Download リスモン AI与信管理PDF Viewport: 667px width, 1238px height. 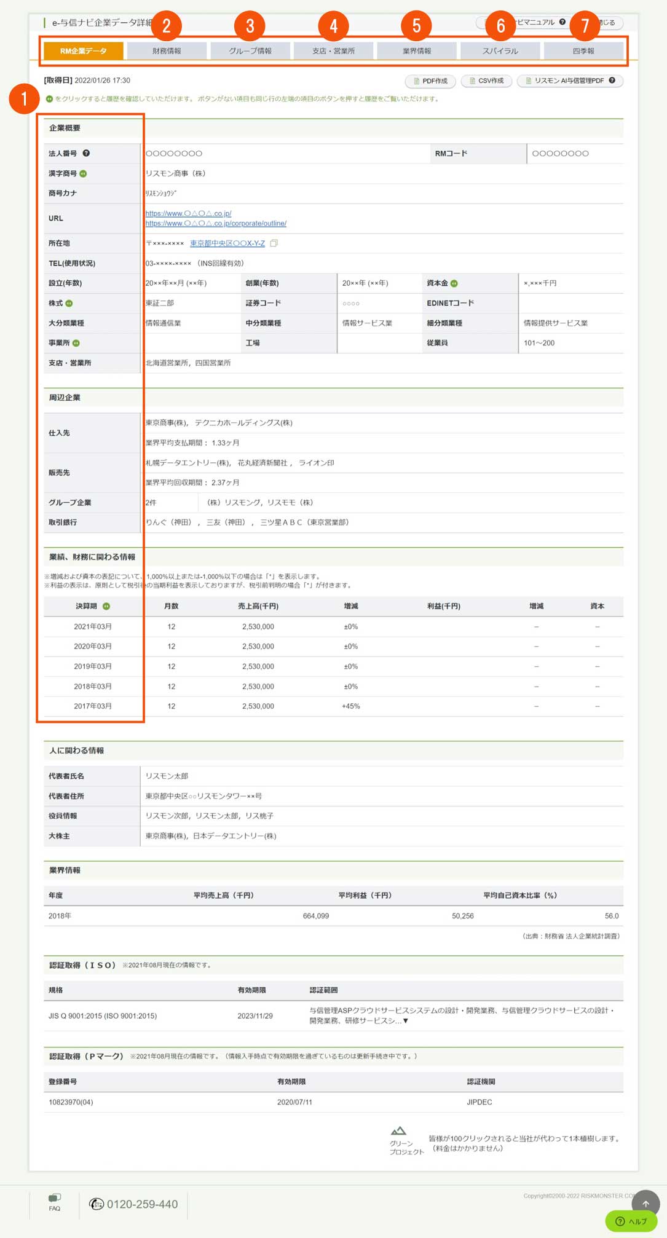(x=569, y=81)
